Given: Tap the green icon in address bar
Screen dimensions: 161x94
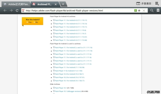Looking at the screenshot, I should click(135, 10).
